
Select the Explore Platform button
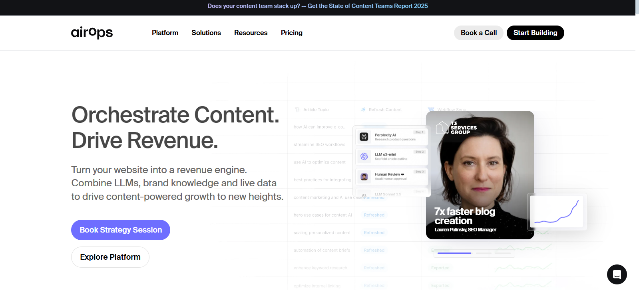click(110, 257)
